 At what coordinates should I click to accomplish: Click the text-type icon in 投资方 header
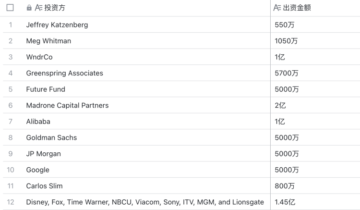click(38, 8)
